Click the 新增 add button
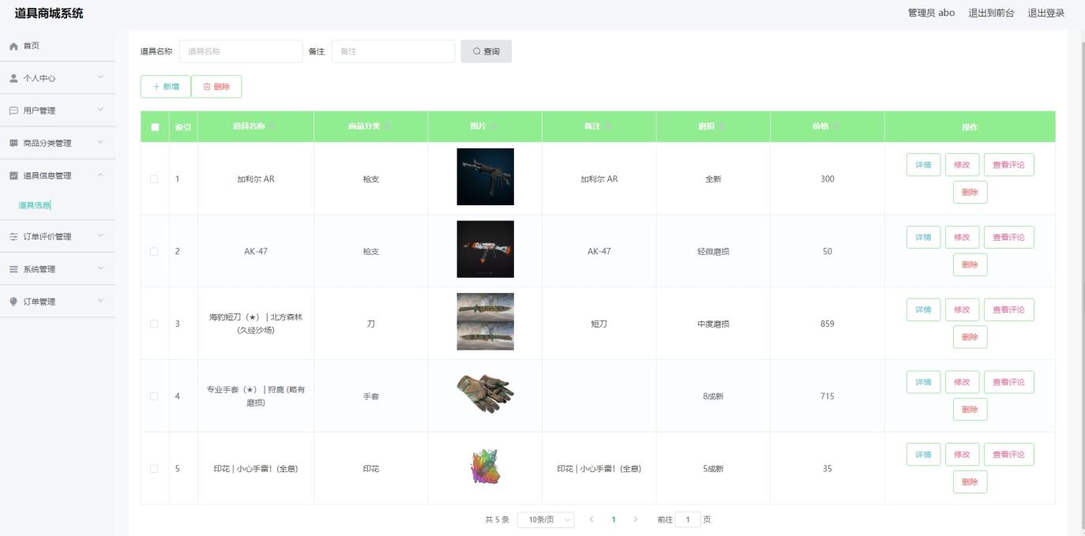This screenshot has width=1085, height=536. [x=166, y=87]
